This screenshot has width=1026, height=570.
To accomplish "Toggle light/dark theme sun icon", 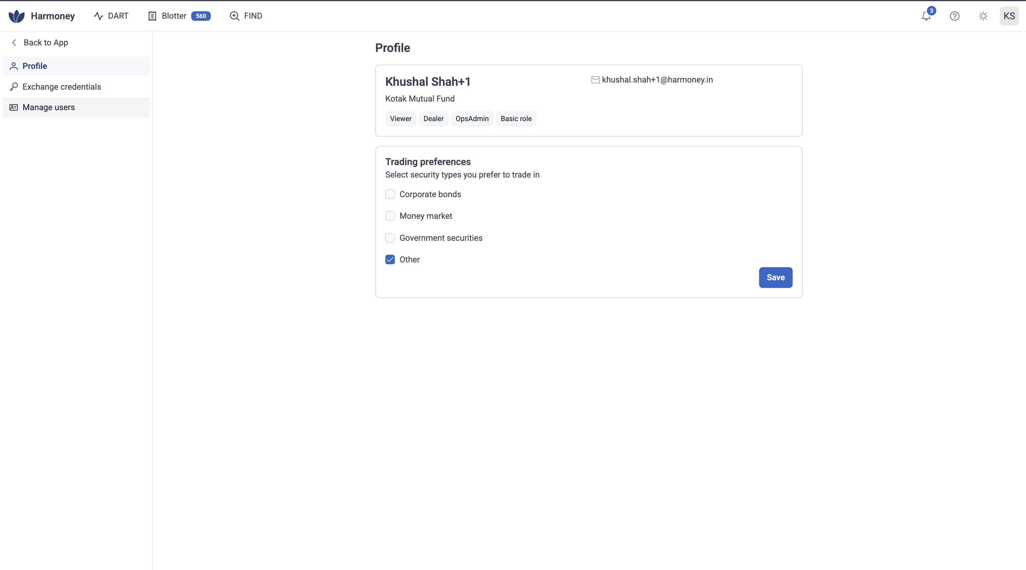I will [983, 16].
